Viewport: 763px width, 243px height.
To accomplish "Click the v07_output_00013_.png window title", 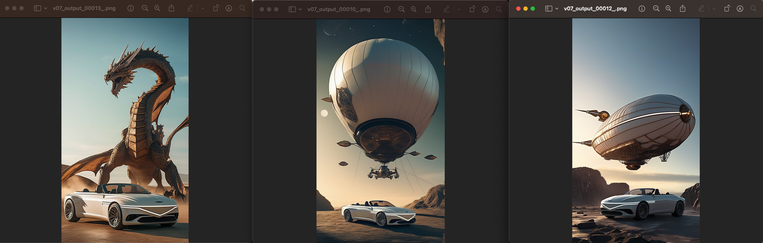I will 84,8.
